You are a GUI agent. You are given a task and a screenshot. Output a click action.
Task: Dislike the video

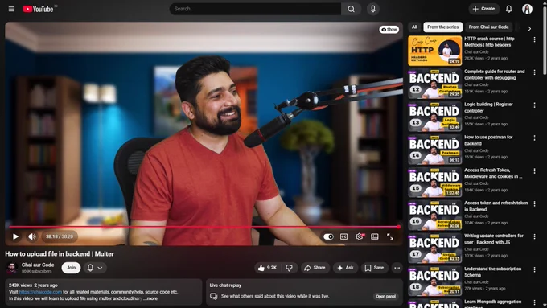click(x=290, y=268)
